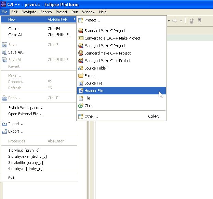Choose Managed Make C++ Project icon
This screenshot has width=213, height=199.
[x=81, y=61]
